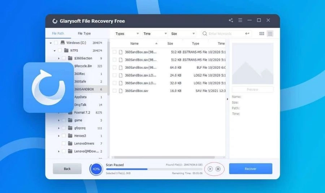Viewport: 325px width, 193px height.
Task: Switch to list view
Action: [x=270, y=33]
